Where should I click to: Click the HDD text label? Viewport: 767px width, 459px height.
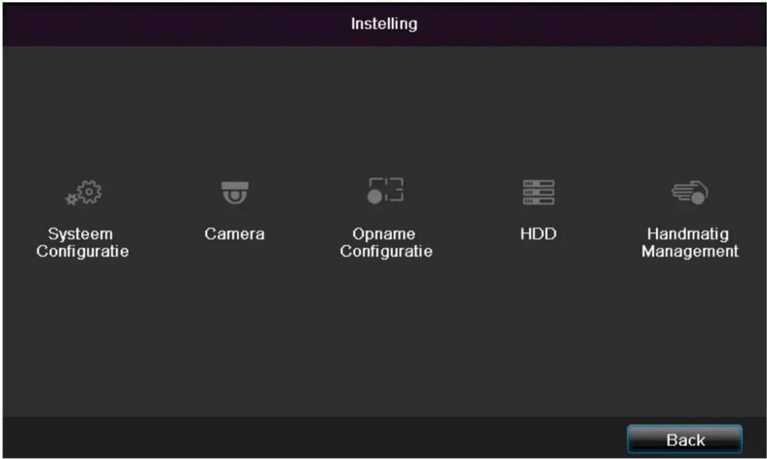538,234
